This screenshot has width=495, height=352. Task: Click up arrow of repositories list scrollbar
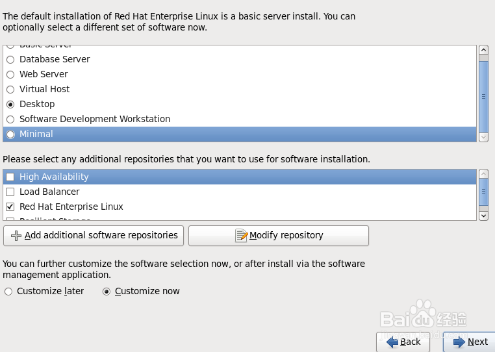[483, 173]
